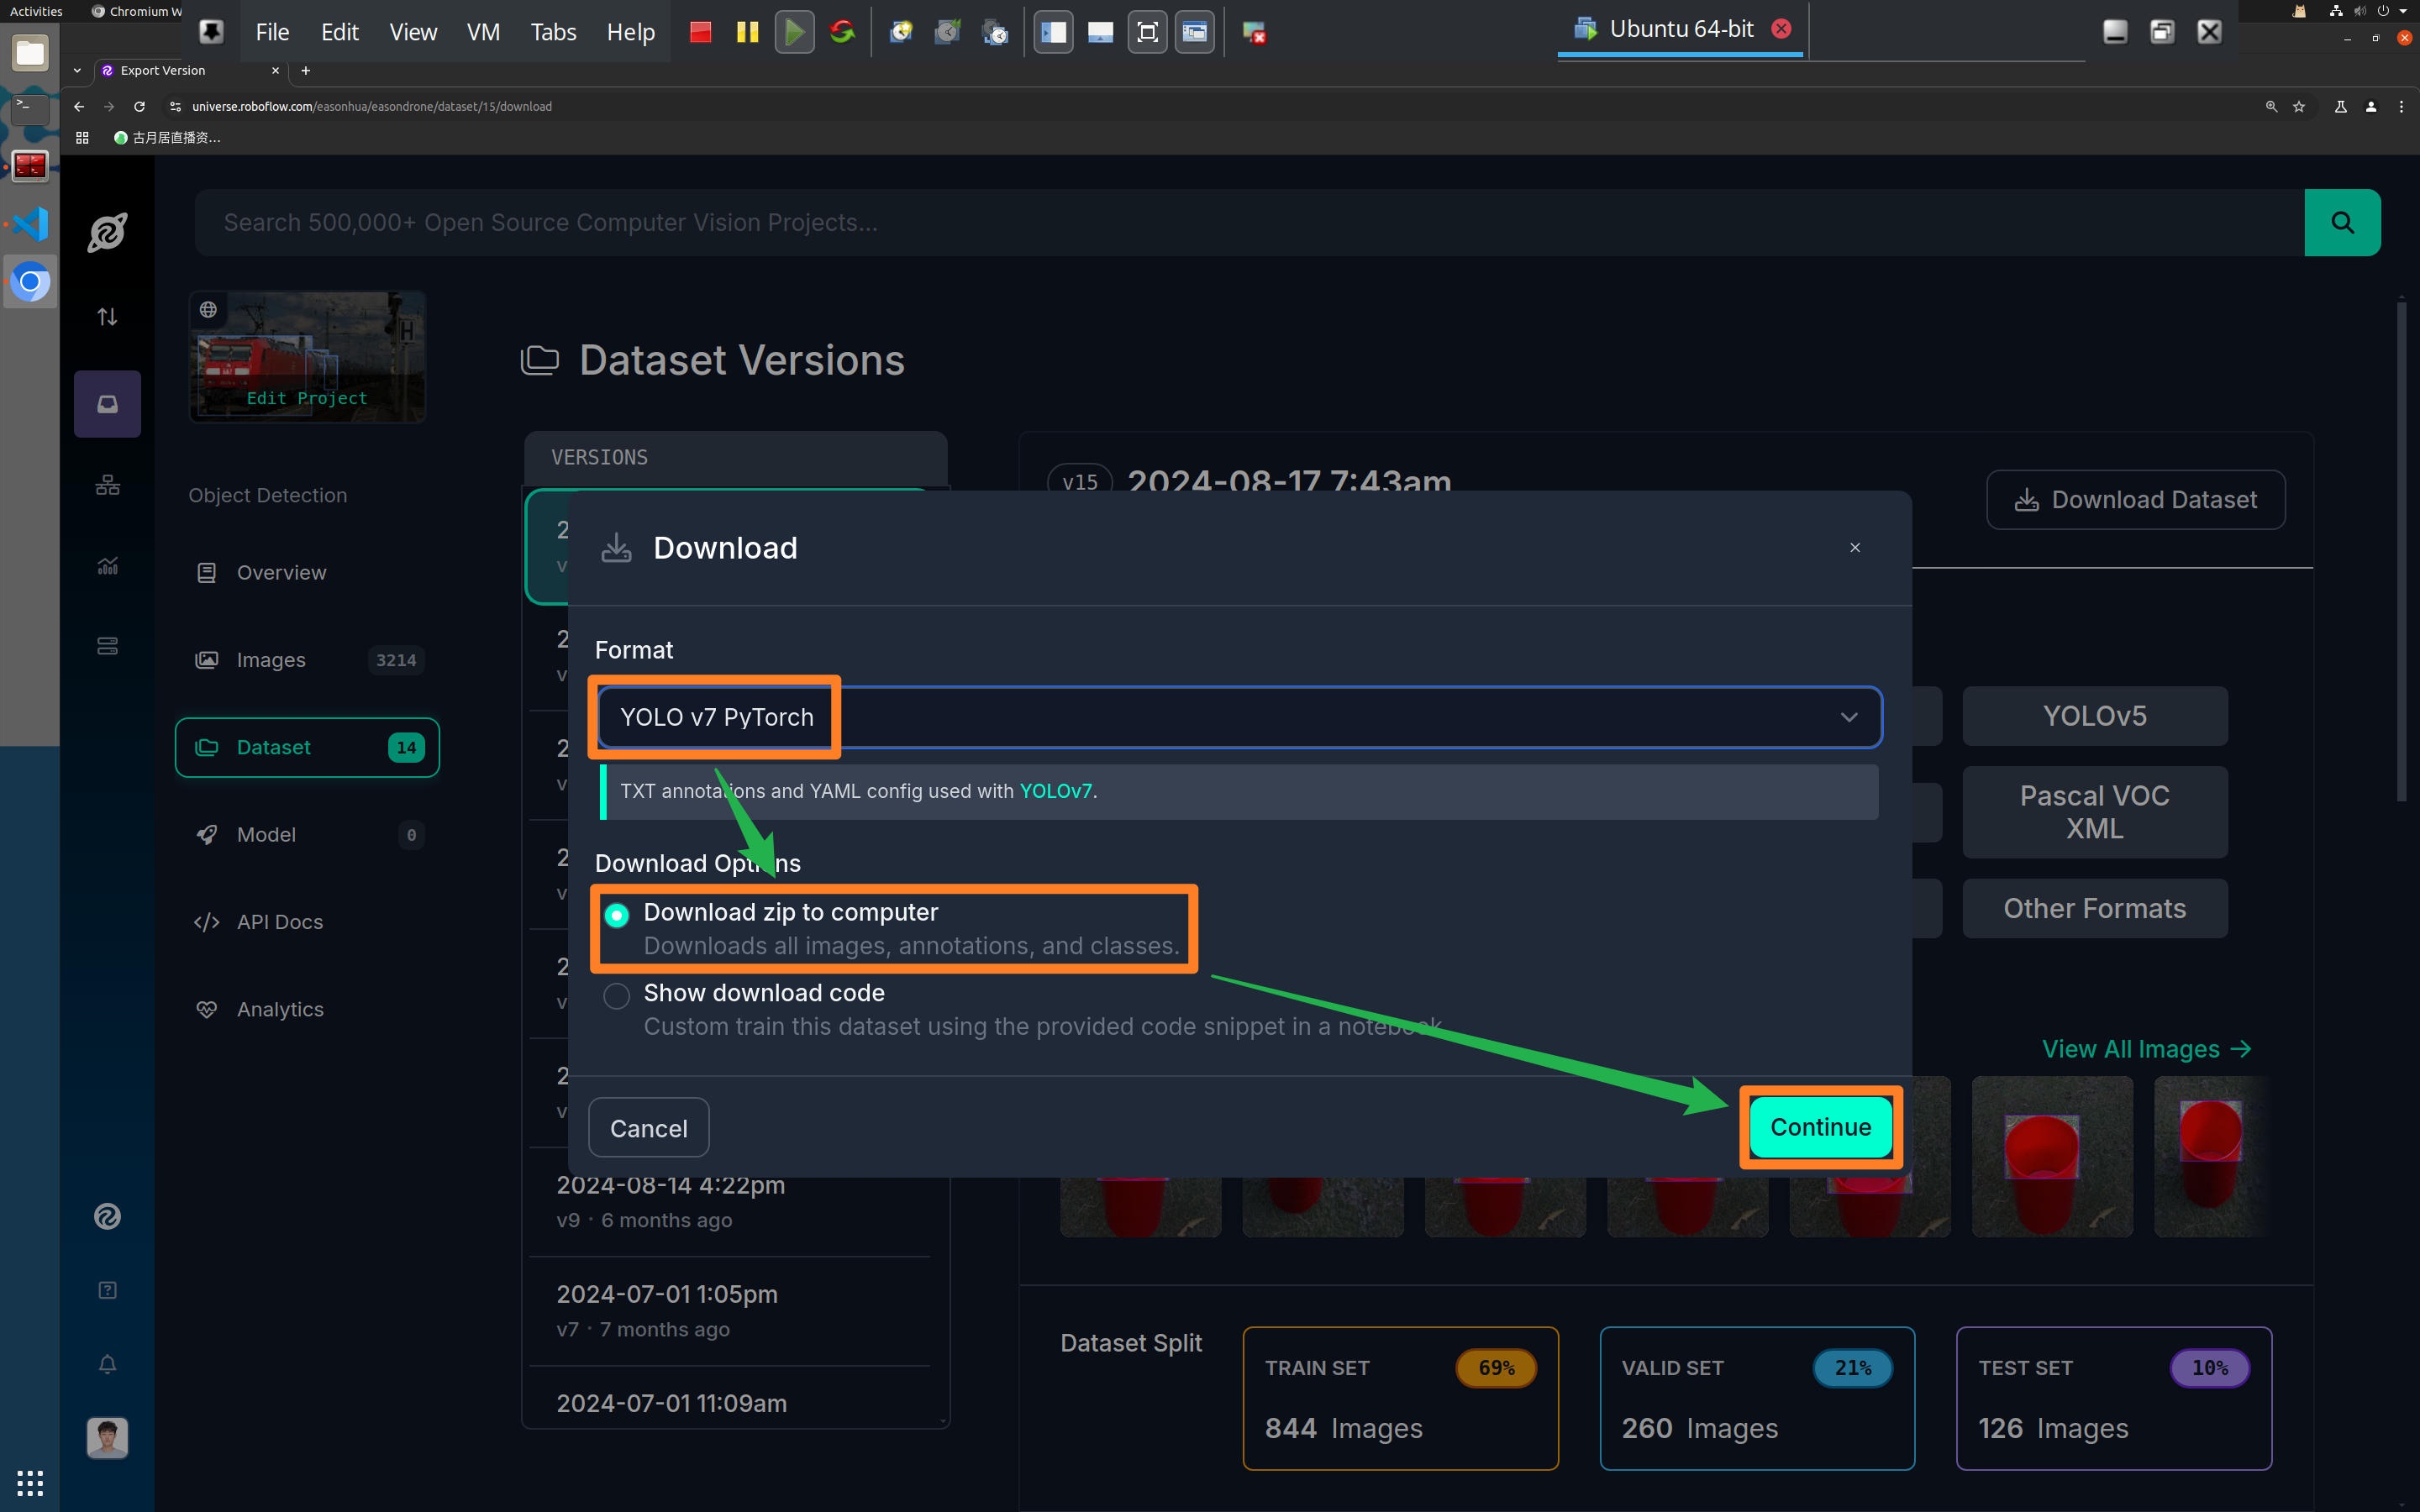Click the VMware restart guest icon
Viewport: 2420px width, 1512px height.
[842, 32]
